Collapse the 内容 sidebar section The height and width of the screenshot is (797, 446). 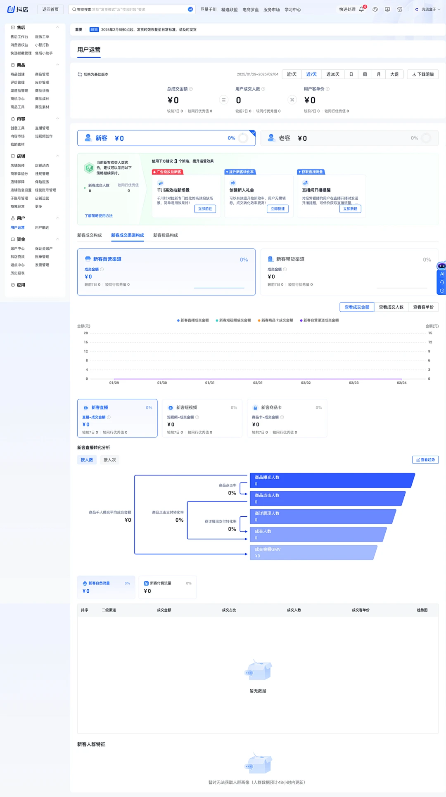pyautogui.click(x=57, y=118)
